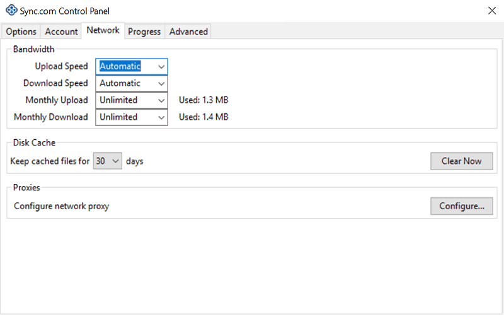
Task: Click the Unlimited value for Monthly Download
Action: pos(118,117)
